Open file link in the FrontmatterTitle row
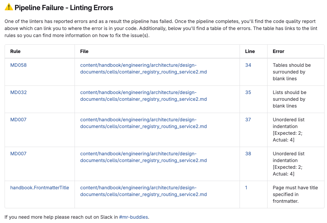 click(x=144, y=191)
